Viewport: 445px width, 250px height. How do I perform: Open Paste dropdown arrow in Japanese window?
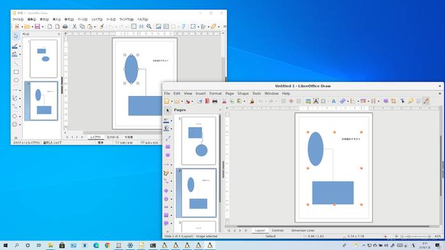click(95, 27)
